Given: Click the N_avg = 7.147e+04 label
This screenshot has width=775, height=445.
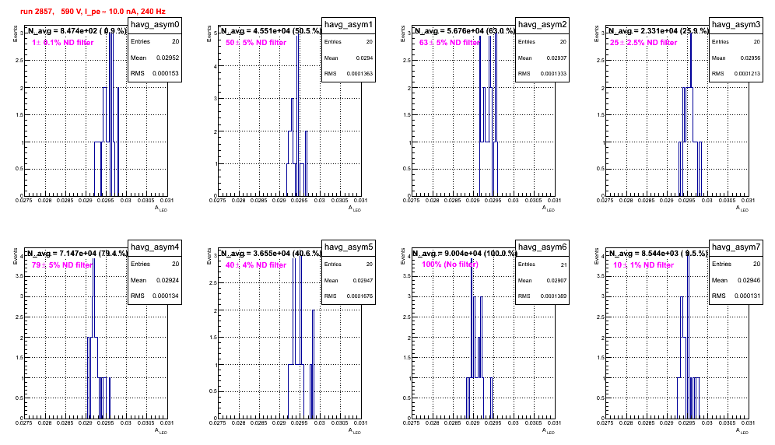Looking at the screenshot, I should tap(77, 254).
